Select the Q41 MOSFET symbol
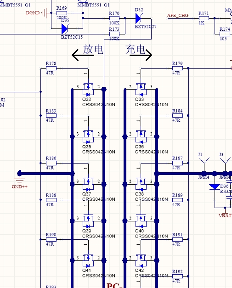The width and height of the screenshot is (232, 288). click(88, 260)
